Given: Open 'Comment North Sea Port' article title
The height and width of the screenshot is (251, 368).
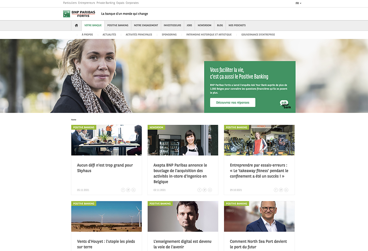Looking at the screenshot, I should [x=258, y=244].
